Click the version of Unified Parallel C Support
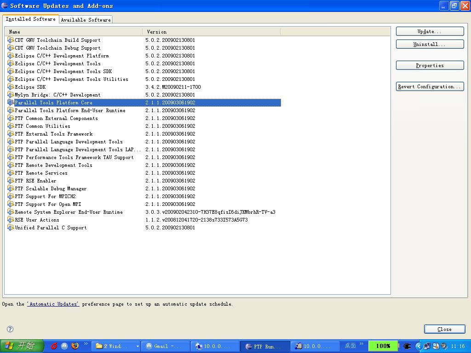 point(170,228)
